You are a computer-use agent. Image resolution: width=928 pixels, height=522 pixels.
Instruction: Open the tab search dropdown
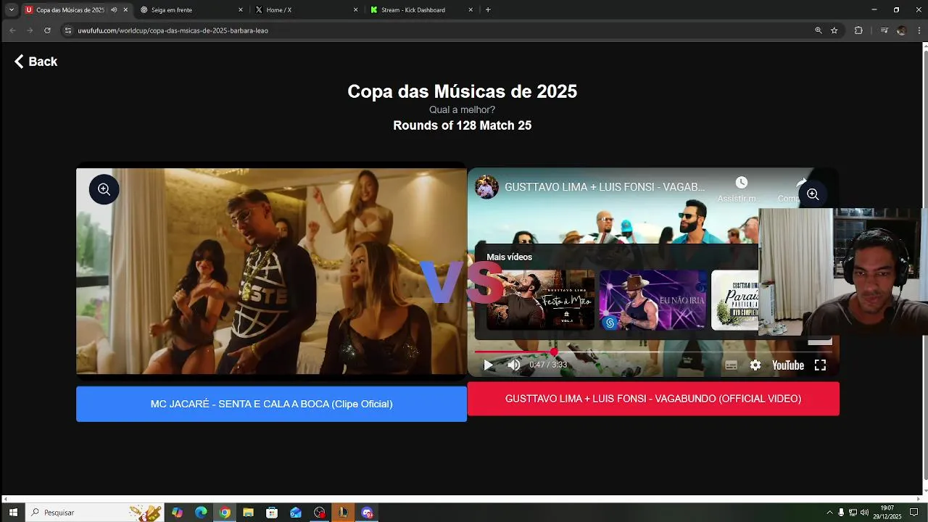(12, 10)
